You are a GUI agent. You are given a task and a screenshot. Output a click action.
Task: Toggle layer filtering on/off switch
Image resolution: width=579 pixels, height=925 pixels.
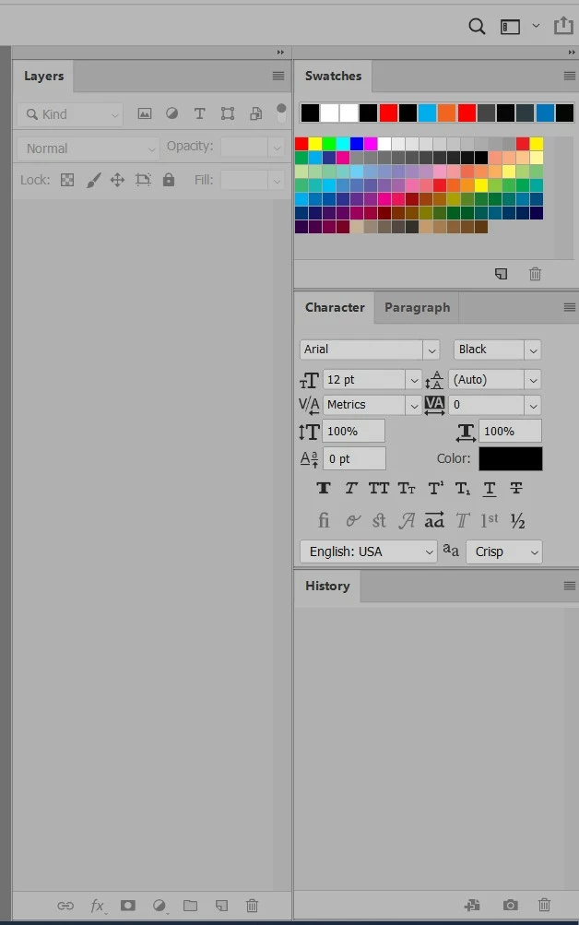click(281, 113)
